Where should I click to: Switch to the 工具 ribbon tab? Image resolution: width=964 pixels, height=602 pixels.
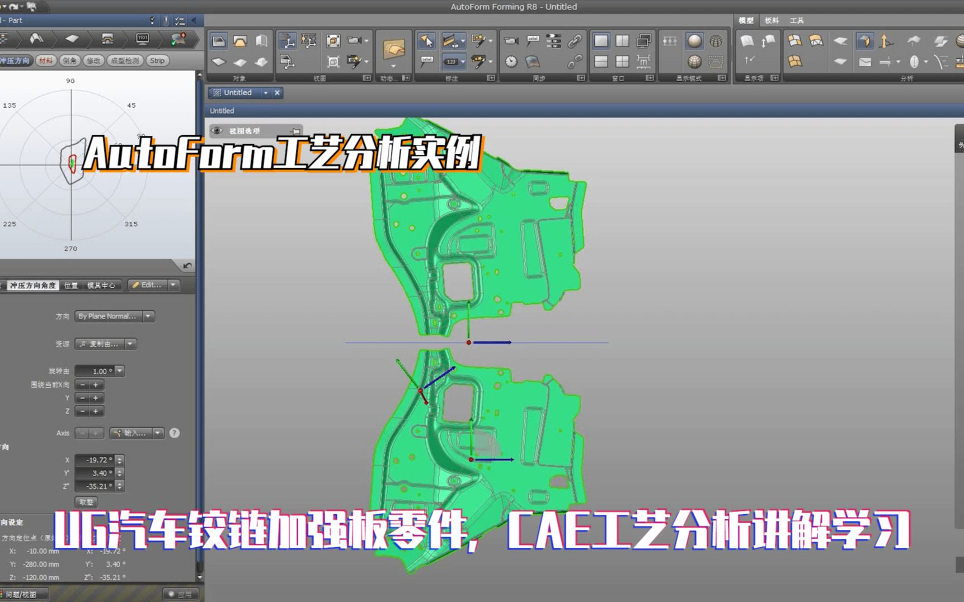(x=797, y=20)
